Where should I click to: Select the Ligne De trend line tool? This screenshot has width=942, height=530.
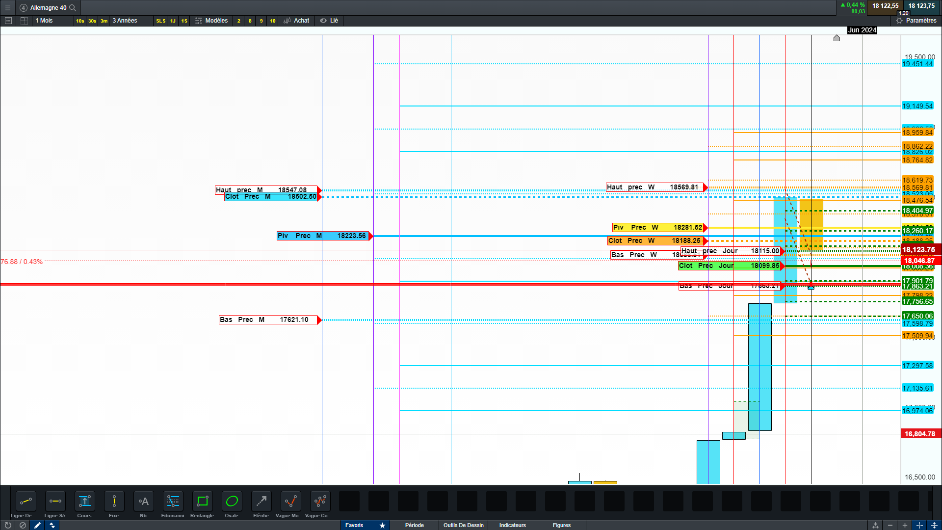tap(26, 502)
